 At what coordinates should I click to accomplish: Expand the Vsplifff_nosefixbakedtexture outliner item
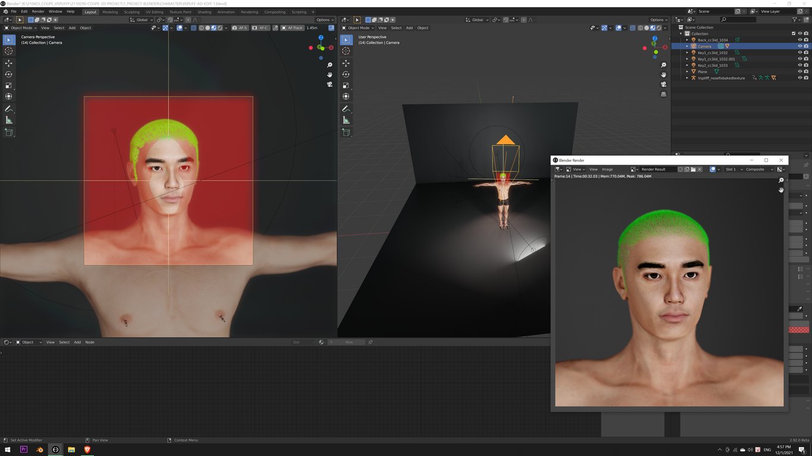point(687,78)
